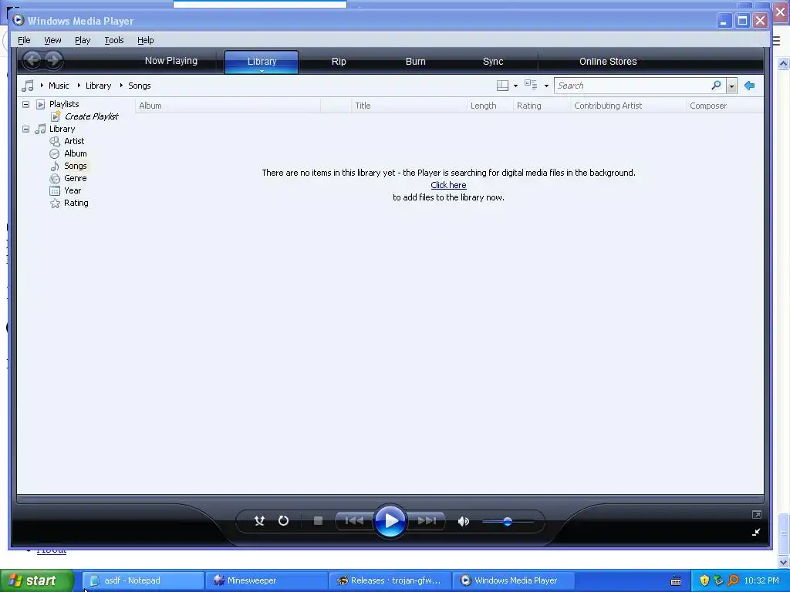Select Genre in library tree
790x592 pixels.
click(x=75, y=178)
